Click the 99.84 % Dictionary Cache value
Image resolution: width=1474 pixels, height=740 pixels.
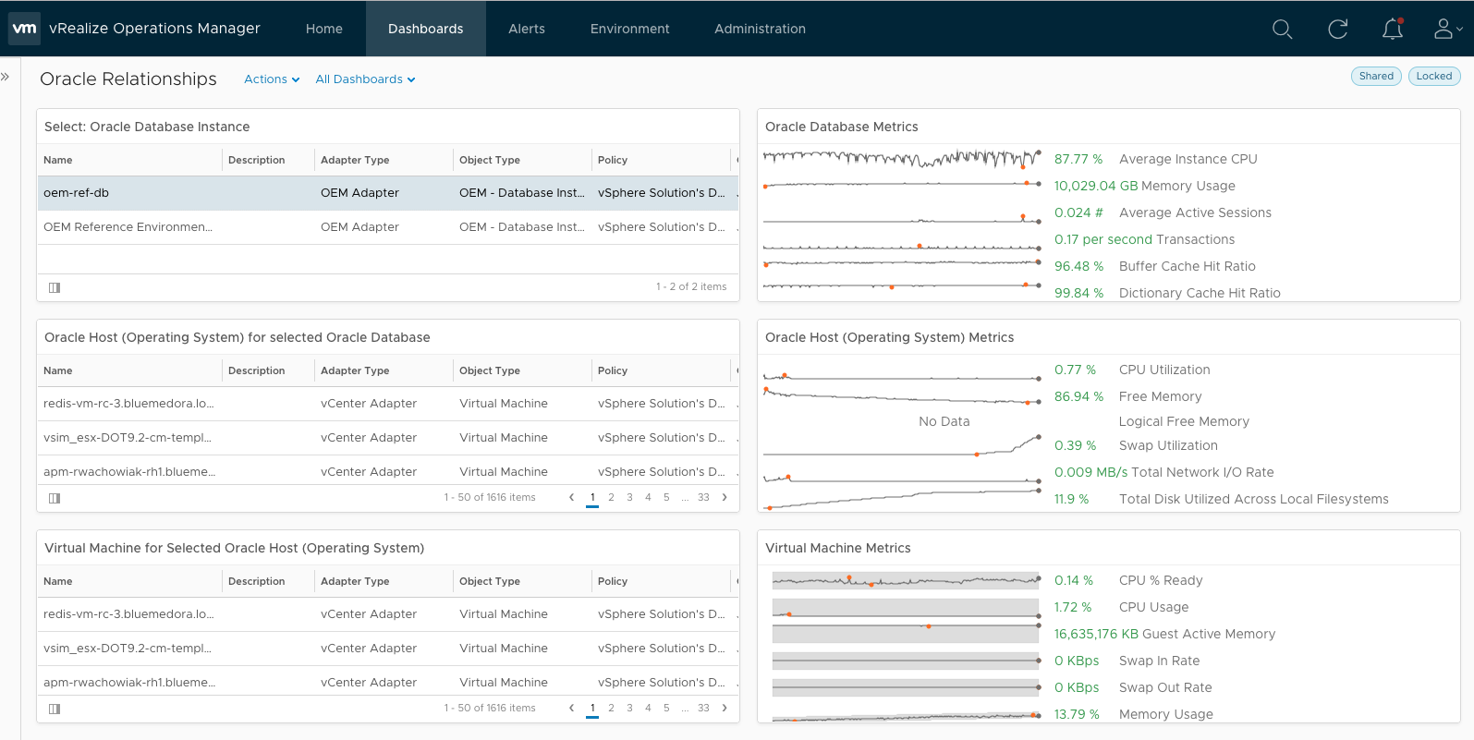click(1078, 293)
